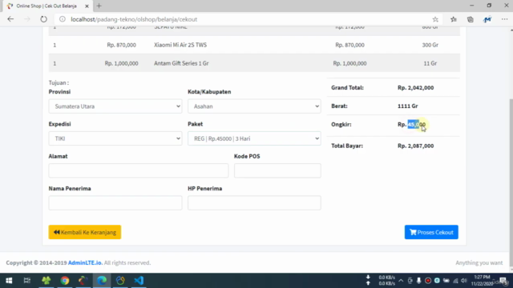The width and height of the screenshot is (513, 288).
Task: Click Berat value 1111 Gr
Action: pos(408,106)
